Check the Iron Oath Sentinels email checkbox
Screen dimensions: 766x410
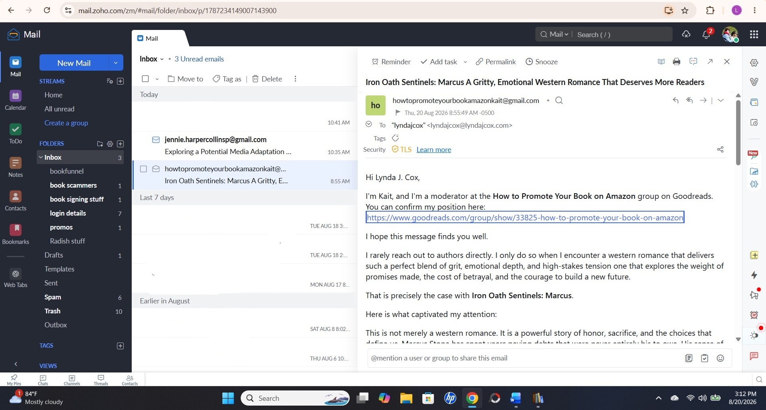[x=143, y=169]
